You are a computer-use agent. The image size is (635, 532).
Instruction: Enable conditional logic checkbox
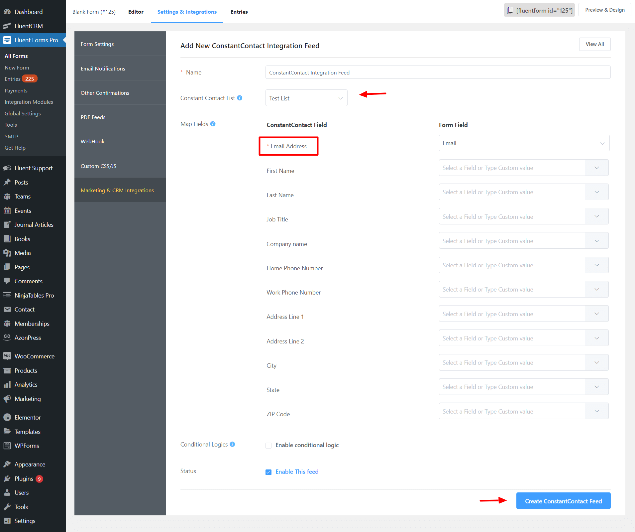pos(268,446)
